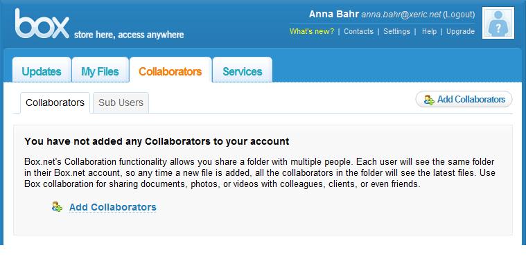Click the Add Collaborators link text in the panel
Viewport: 526px width, 277px height.
pyautogui.click(x=113, y=207)
